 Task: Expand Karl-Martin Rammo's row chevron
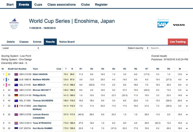(x=187, y=128)
